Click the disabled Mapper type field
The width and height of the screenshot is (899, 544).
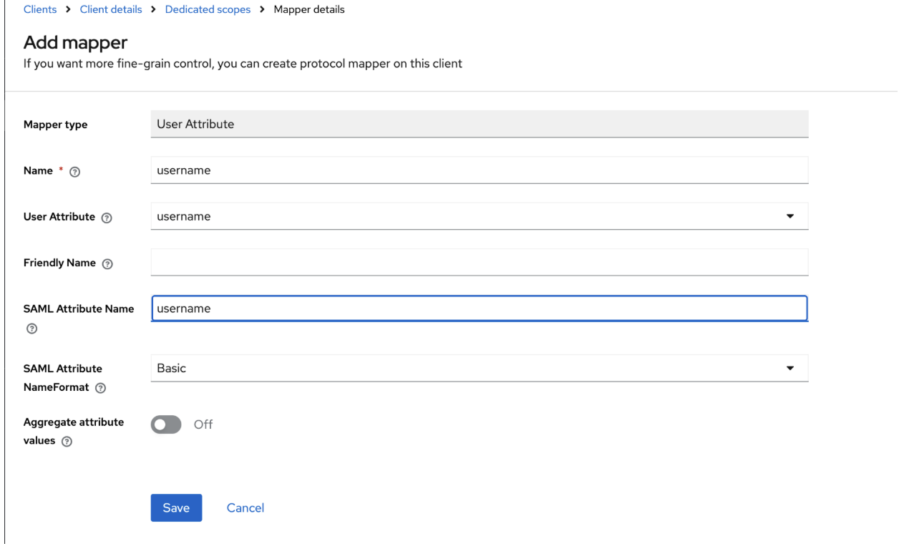(479, 124)
